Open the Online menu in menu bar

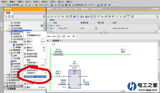click(x=36, y=2)
